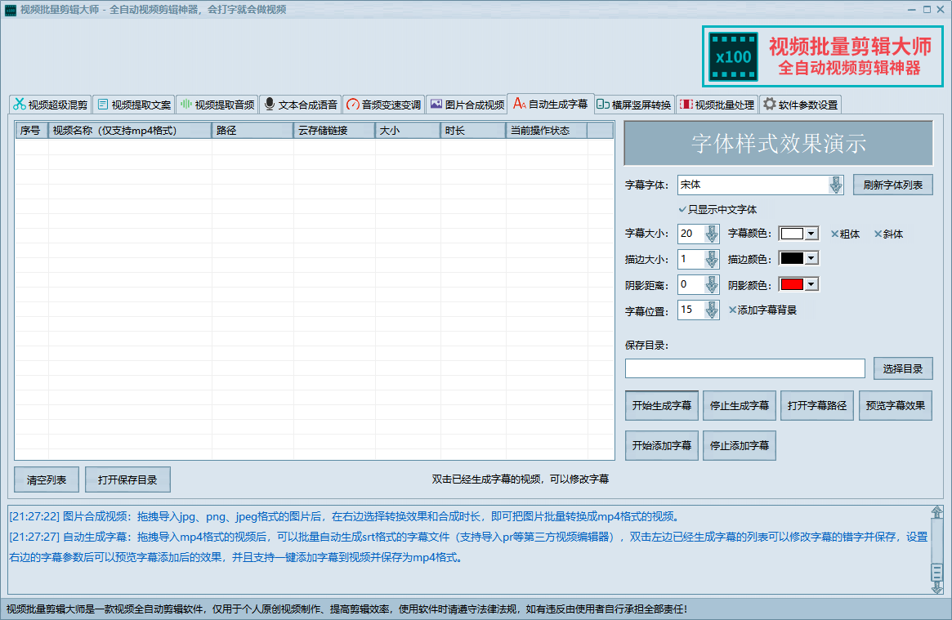This screenshot has height=620, width=952.
Task: Expand the 描边颜色 color dropdown
Action: pos(811,259)
